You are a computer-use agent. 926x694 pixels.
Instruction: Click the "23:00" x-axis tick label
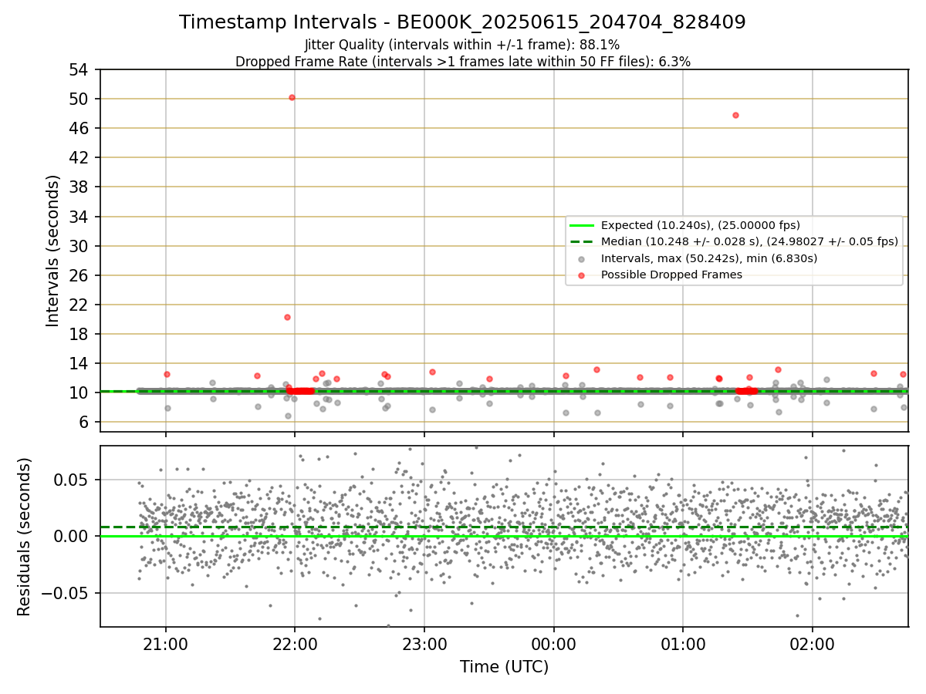coord(424,643)
